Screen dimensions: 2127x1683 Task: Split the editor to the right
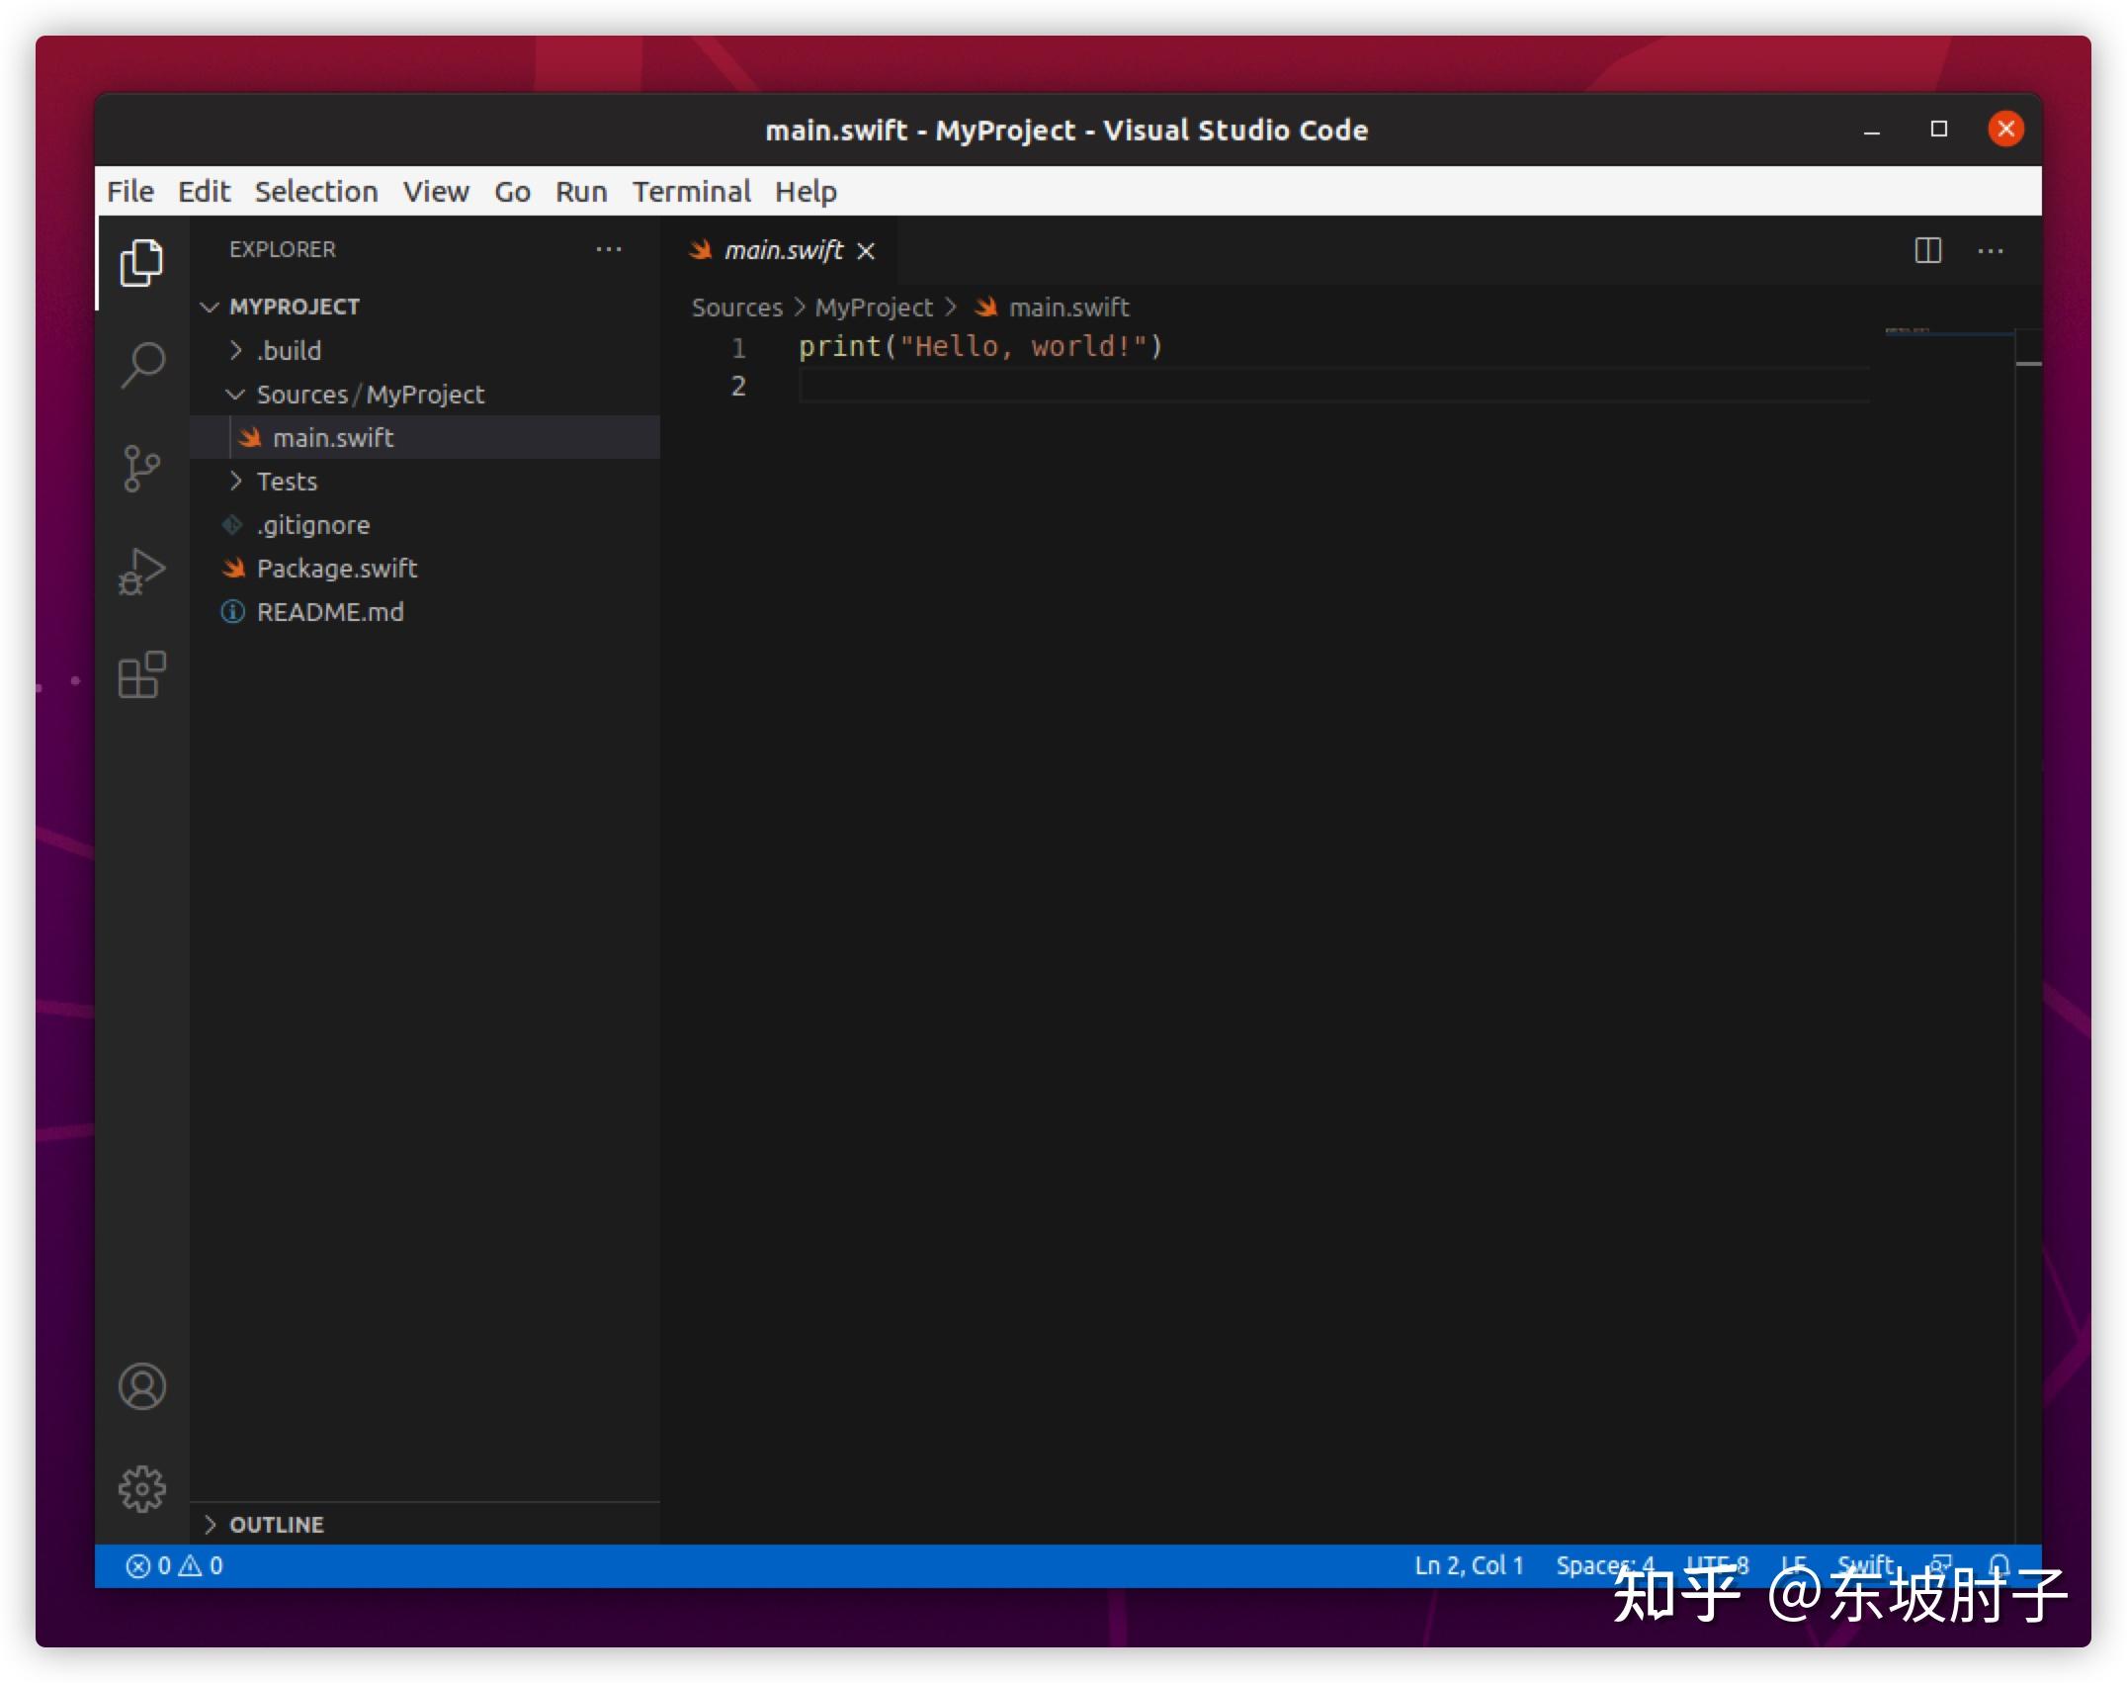click(x=1927, y=250)
